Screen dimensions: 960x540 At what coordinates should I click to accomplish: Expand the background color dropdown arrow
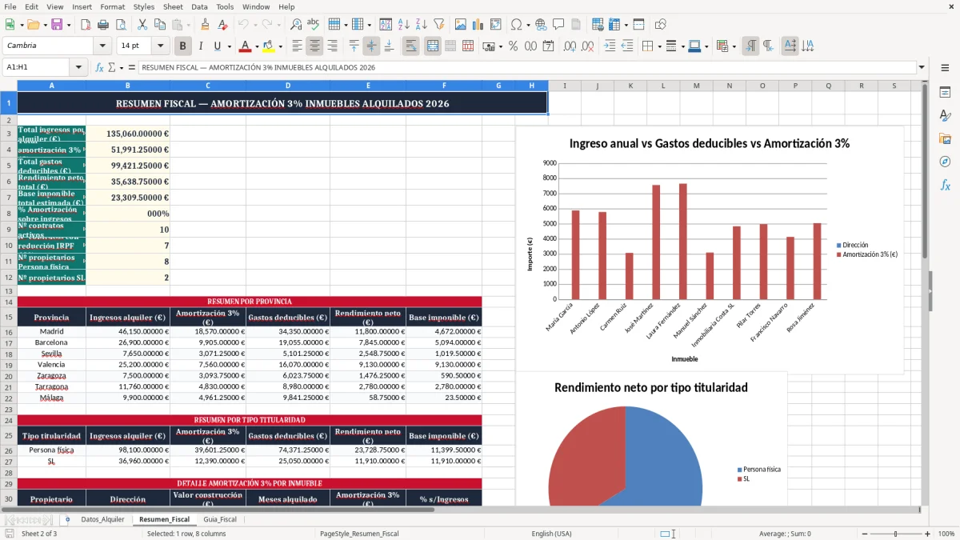[280, 46]
